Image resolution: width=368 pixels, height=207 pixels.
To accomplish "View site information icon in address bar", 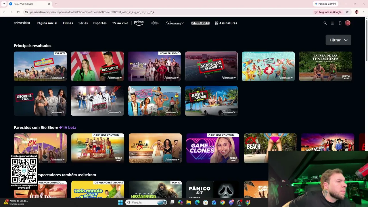I will pos(26,12).
